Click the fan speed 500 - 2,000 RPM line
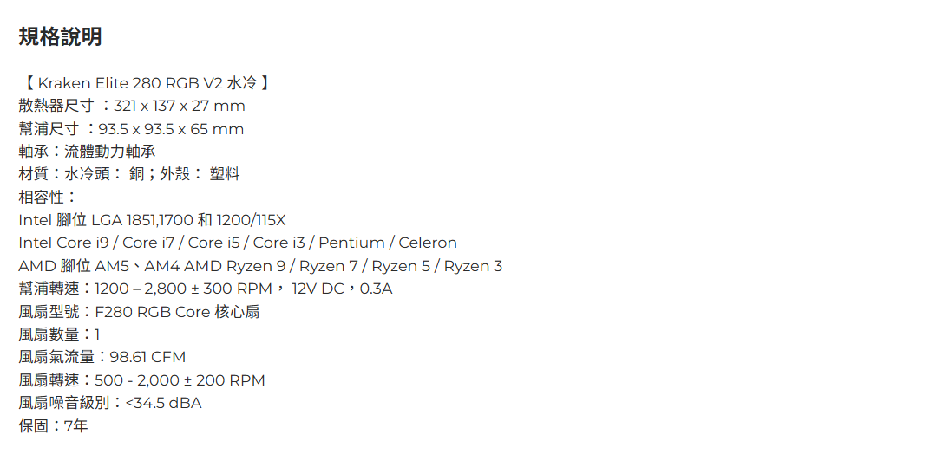This screenshot has width=950, height=454. [141, 380]
